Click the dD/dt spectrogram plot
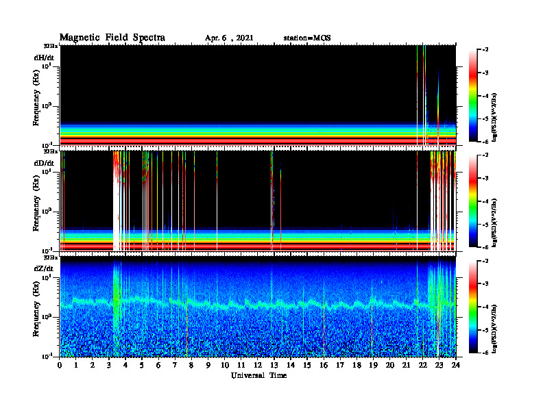 [258, 201]
